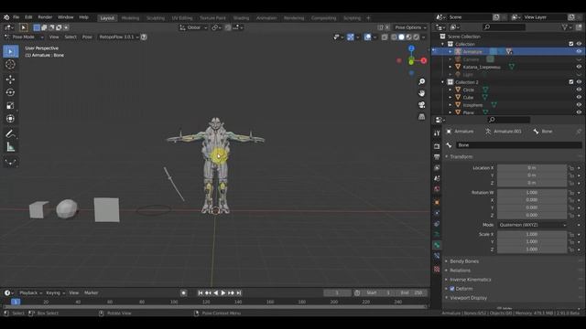
Task: Click the Scale X value field
Action: click(x=532, y=234)
